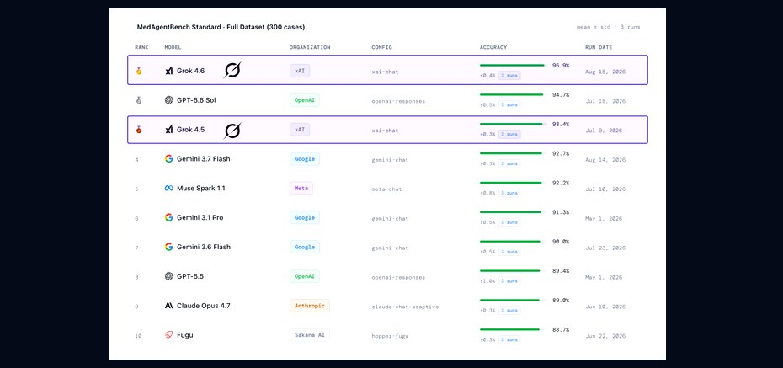Click the xAI logo next to Grok 4.6

tap(168, 71)
